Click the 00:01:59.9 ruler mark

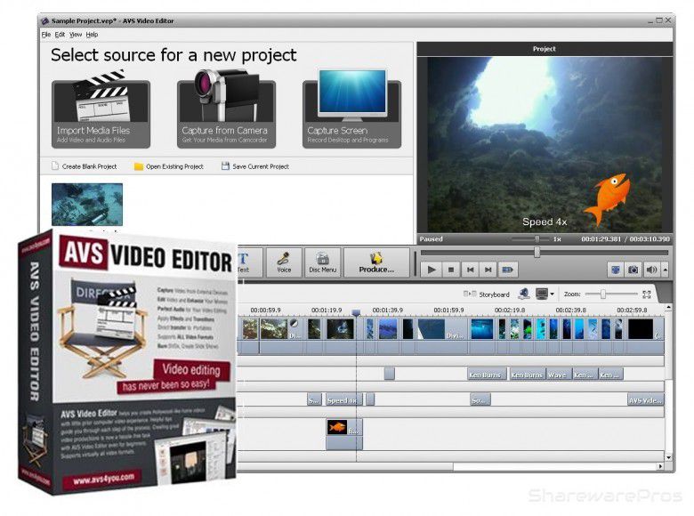(x=448, y=310)
